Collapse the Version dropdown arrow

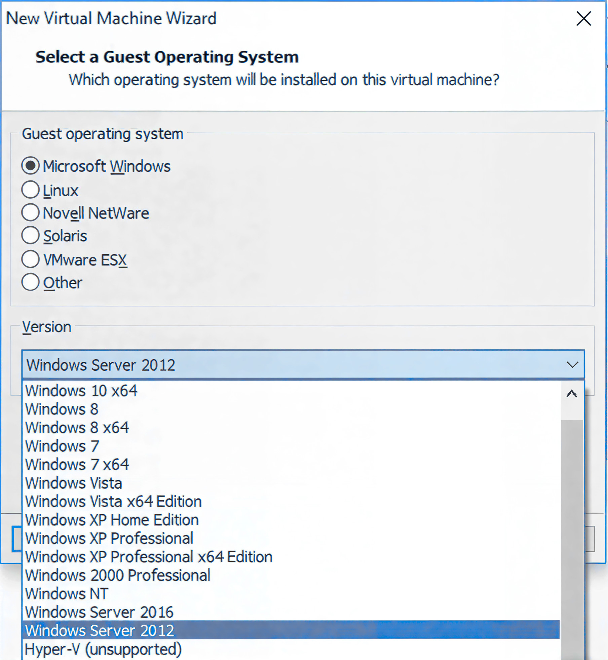coord(572,365)
